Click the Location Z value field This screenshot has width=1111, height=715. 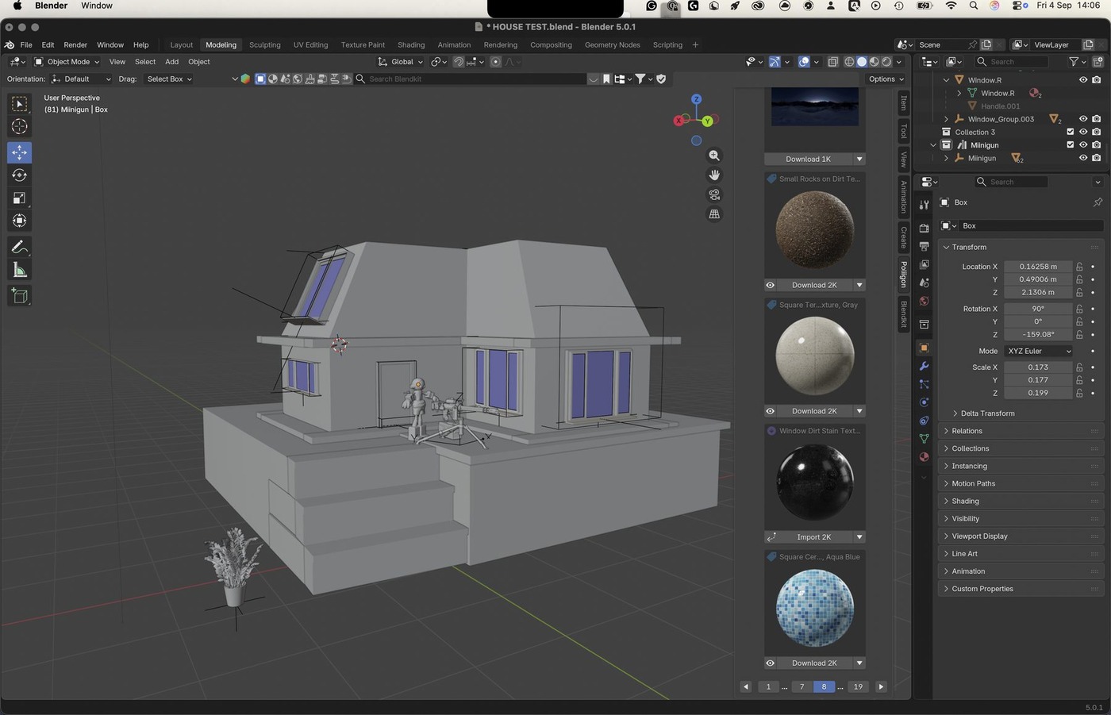pos(1038,292)
